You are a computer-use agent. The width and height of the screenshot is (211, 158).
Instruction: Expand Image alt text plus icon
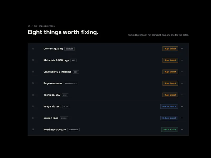(x=182, y=106)
